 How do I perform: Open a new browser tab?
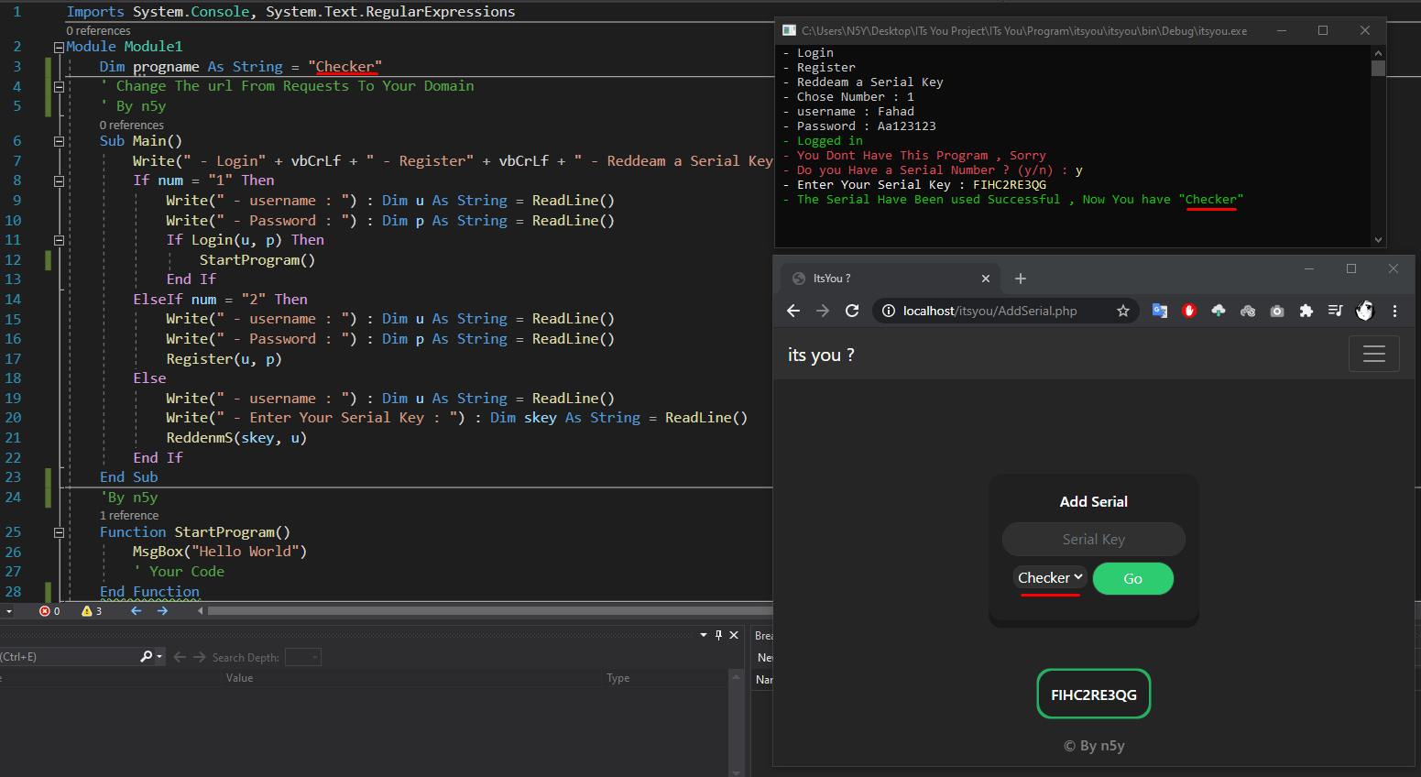tap(1021, 279)
